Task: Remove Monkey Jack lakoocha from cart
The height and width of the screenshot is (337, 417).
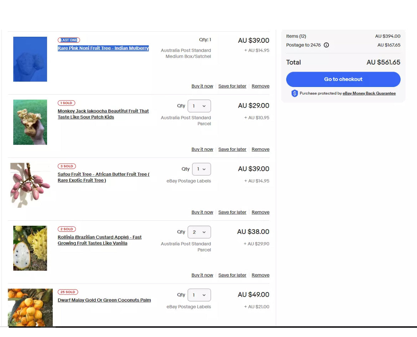Action: coord(261,149)
